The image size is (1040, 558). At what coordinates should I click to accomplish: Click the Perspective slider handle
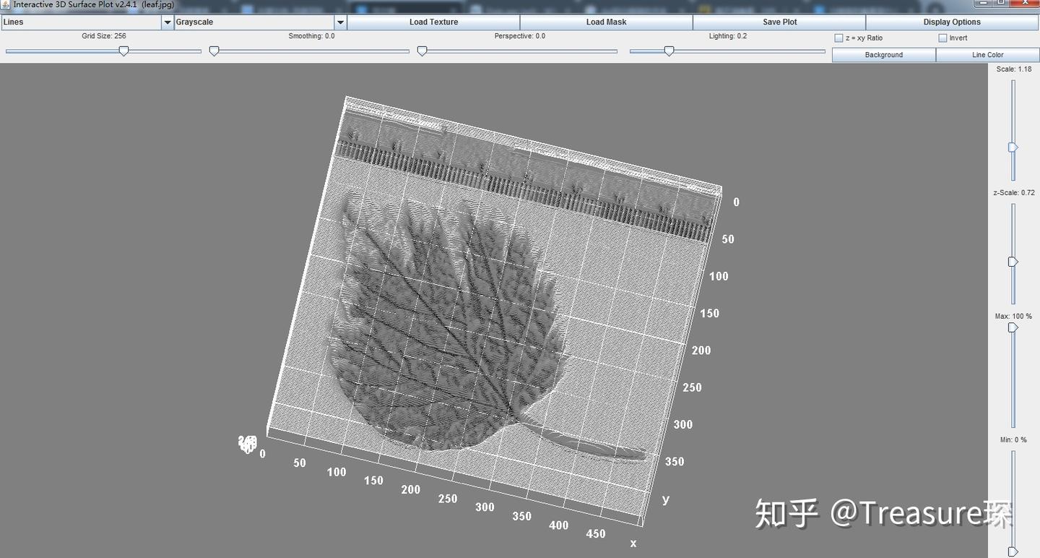click(422, 51)
